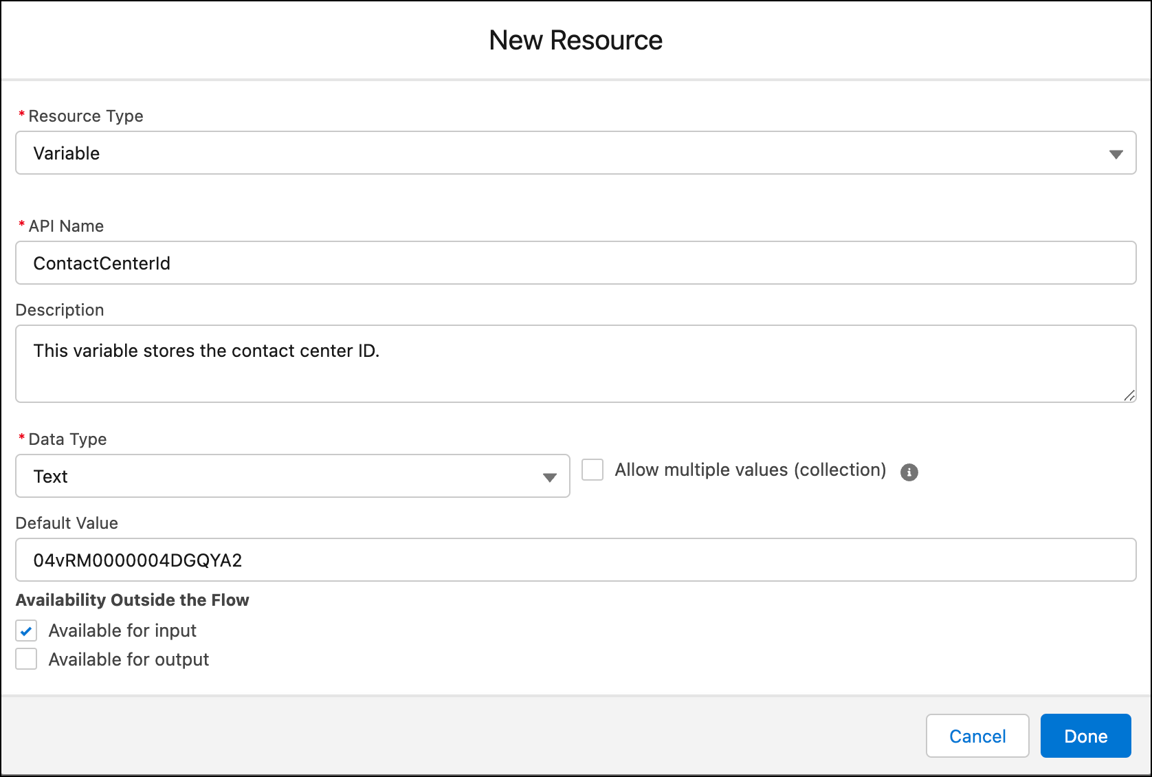Screen dimensions: 1152x777
Task: Click the red asterisk beside API Name
Action: click(21, 226)
